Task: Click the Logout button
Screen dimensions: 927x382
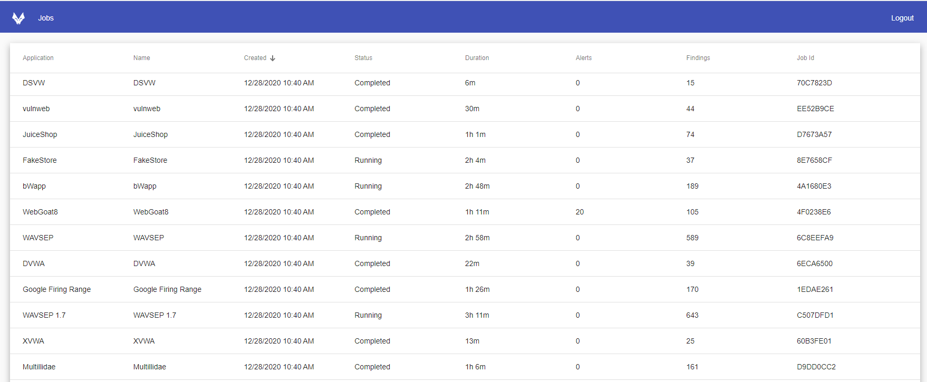Action: pos(902,18)
